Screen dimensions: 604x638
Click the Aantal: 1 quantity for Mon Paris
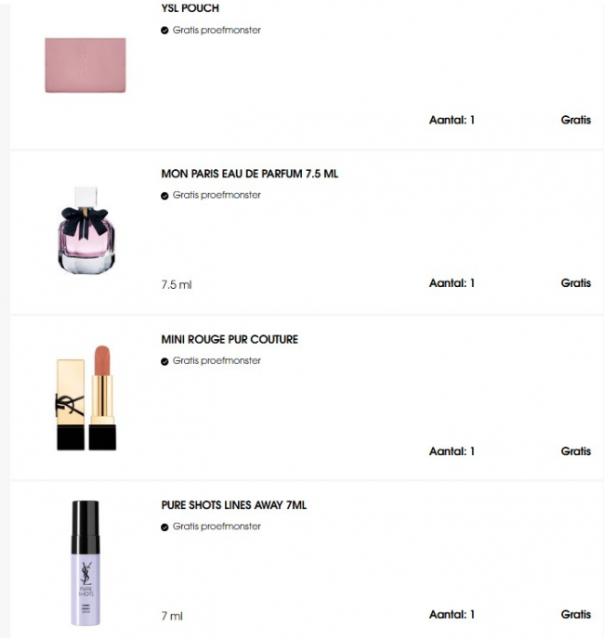point(452,283)
